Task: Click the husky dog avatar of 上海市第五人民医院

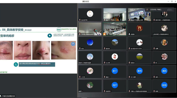Action: point(164,28)
